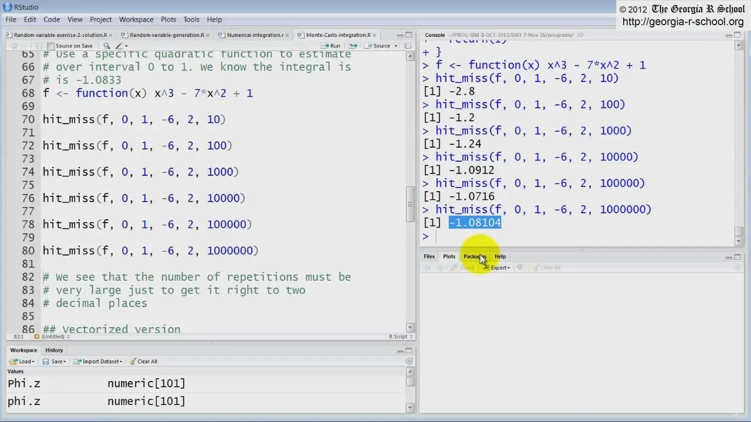The width and height of the screenshot is (751, 422).
Task: Click the compile notebook icon
Action: coord(407,46)
